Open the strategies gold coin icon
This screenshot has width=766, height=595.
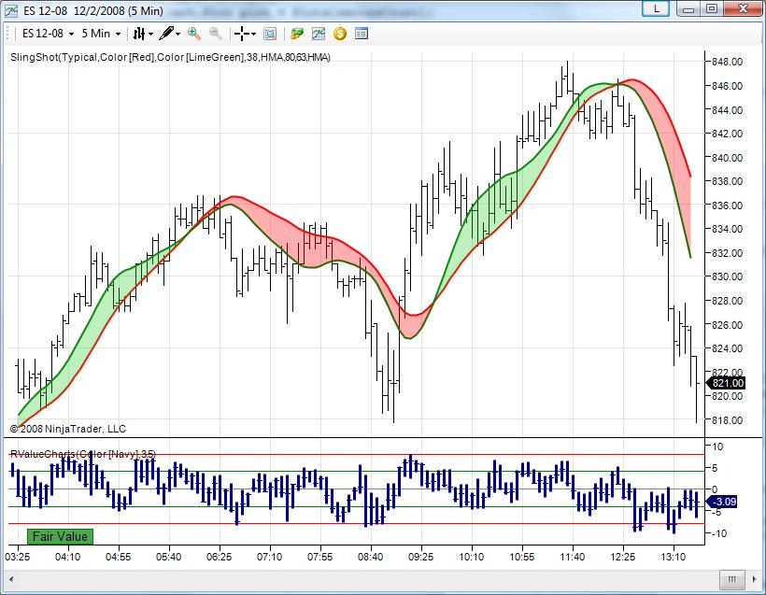(340, 34)
